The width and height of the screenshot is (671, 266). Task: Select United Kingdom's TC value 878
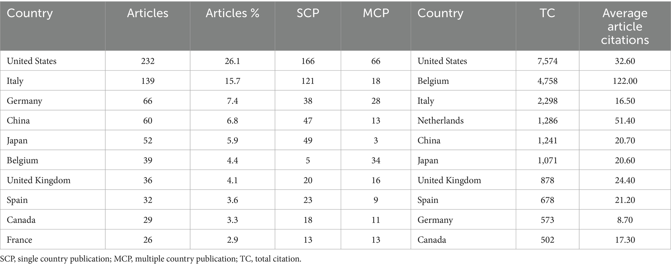coord(547,180)
